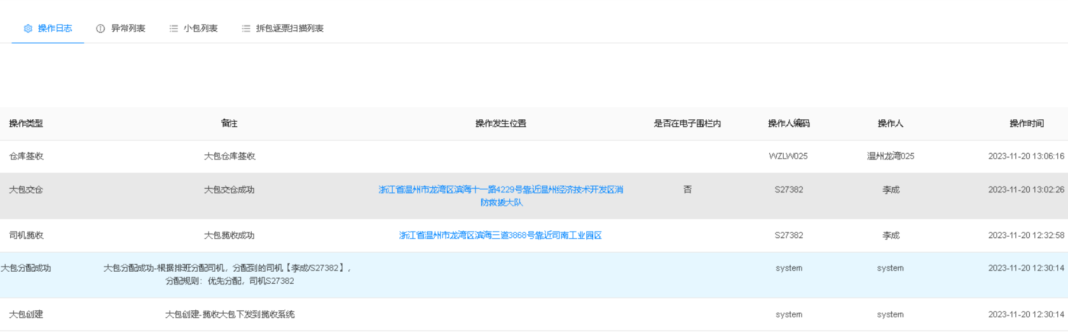Open the 滨海十一路4229号 location link

[501, 196]
